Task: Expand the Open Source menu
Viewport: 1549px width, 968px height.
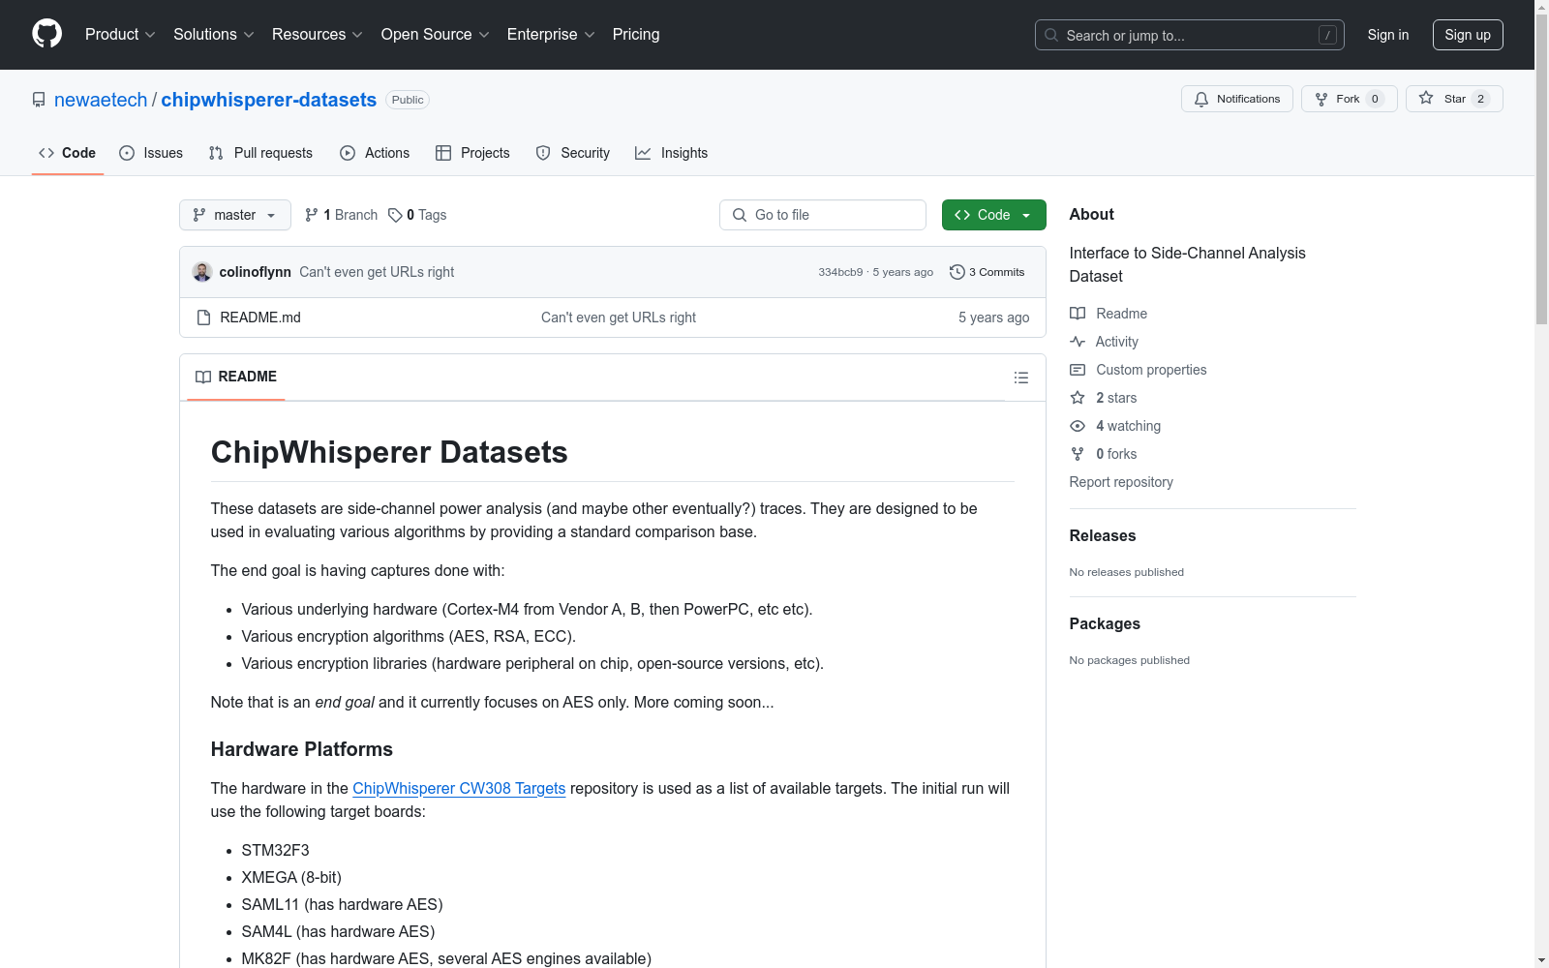Action: pos(436,35)
